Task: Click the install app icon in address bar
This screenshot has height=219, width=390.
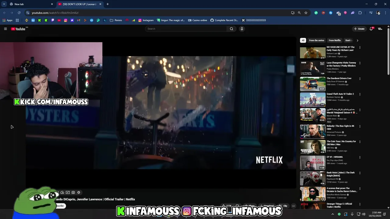Action: [x=293, y=13]
